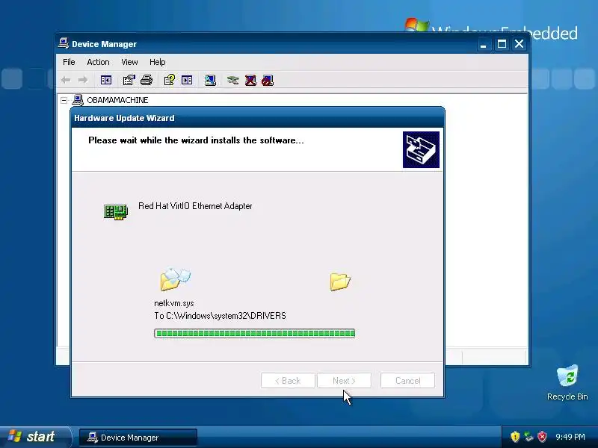The width and height of the screenshot is (598, 448).
Task: Click the Back arrow in Device Manager toolbar
Action: (66, 80)
